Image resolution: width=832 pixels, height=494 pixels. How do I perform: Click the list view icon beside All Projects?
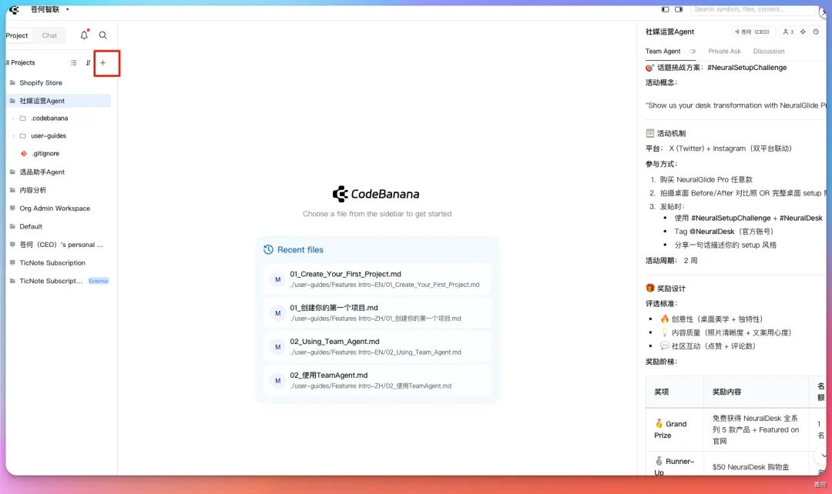click(74, 63)
